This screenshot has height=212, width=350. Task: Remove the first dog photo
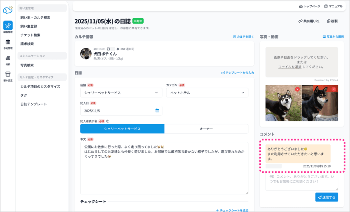click(297, 89)
